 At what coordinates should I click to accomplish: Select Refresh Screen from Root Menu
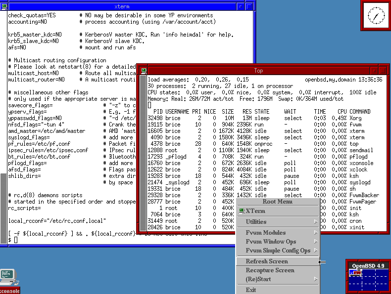point(266,261)
